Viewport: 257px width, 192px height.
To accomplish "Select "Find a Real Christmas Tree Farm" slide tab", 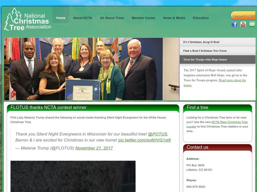I will 217,51.
